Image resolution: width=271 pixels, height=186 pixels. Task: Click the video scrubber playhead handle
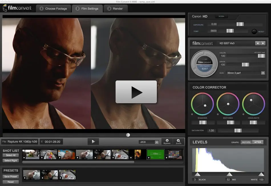tap(128, 135)
